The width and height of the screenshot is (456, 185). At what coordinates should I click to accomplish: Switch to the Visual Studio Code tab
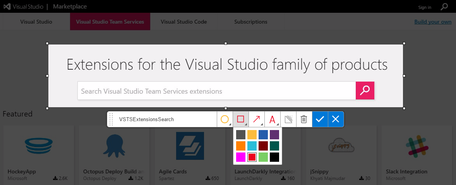pos(184,22)
